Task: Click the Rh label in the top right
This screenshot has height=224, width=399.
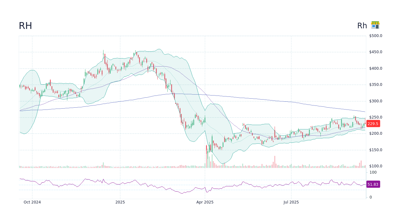Action: 362,26
